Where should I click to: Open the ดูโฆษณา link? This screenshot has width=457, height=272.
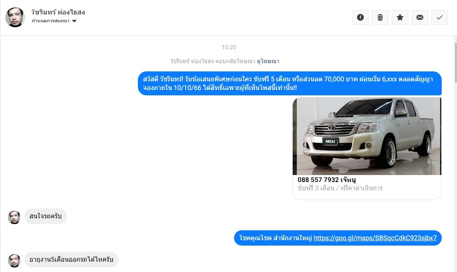click(268, 61)
